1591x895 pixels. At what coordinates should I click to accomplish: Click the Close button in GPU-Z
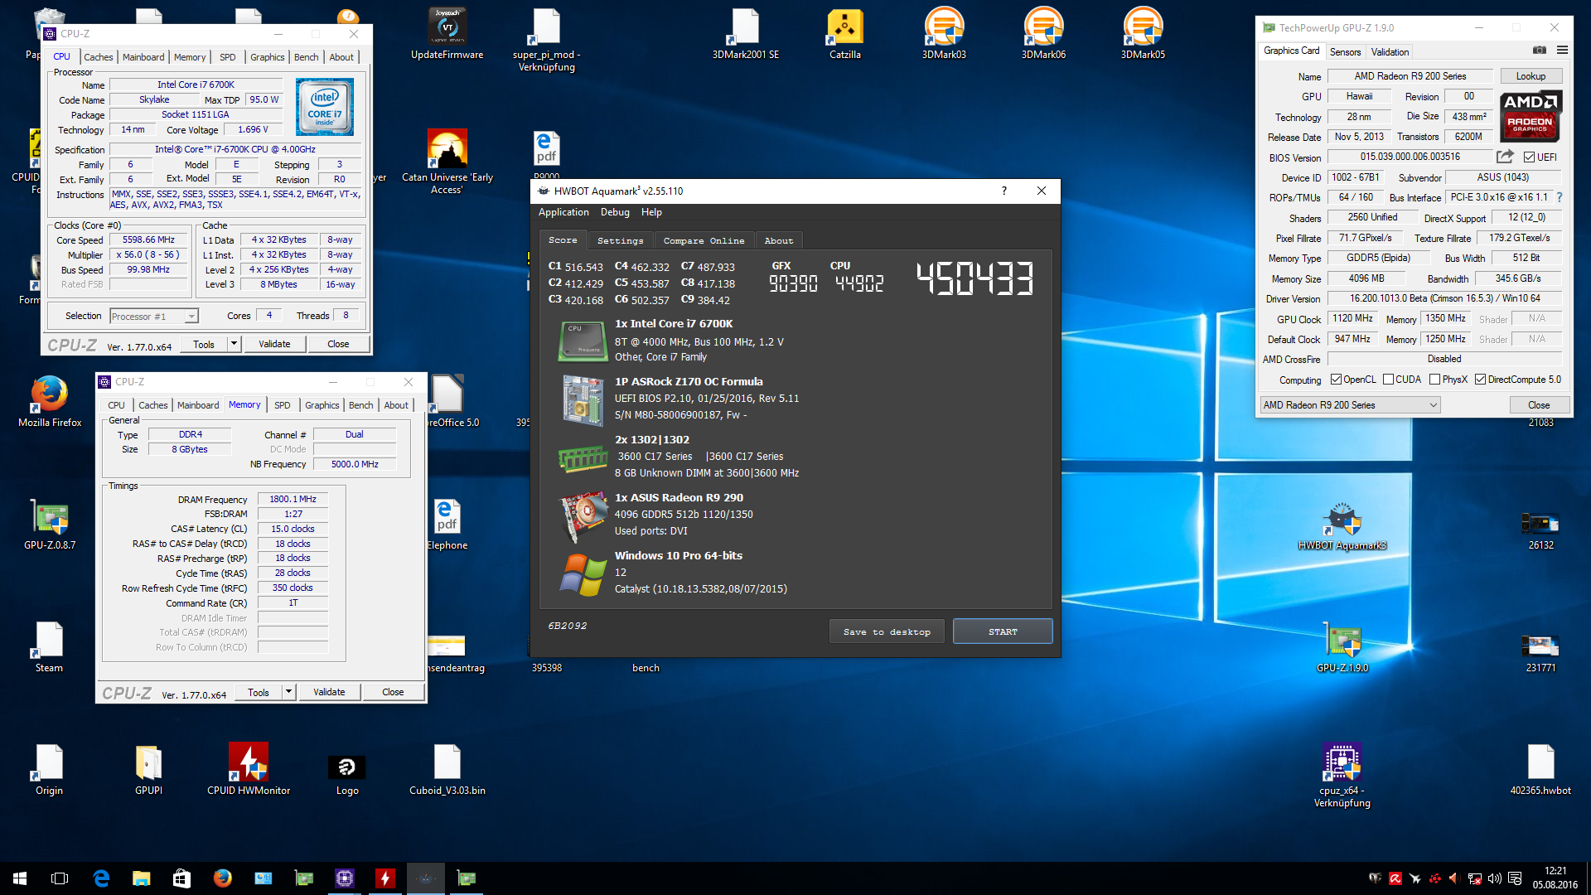(1539, 405)
